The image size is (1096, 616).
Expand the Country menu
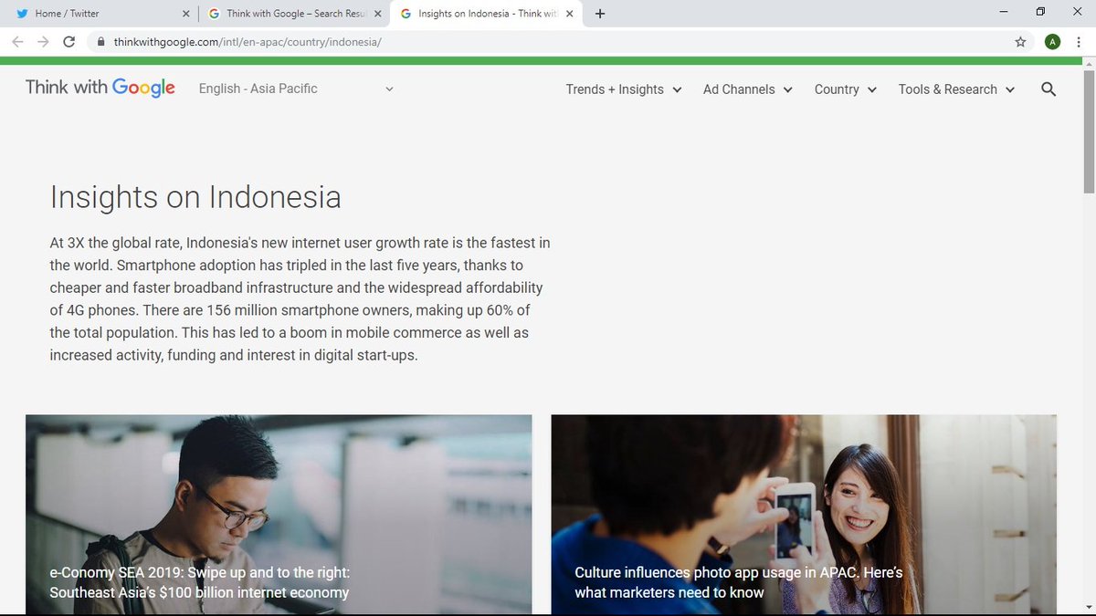tap(846, 89)
